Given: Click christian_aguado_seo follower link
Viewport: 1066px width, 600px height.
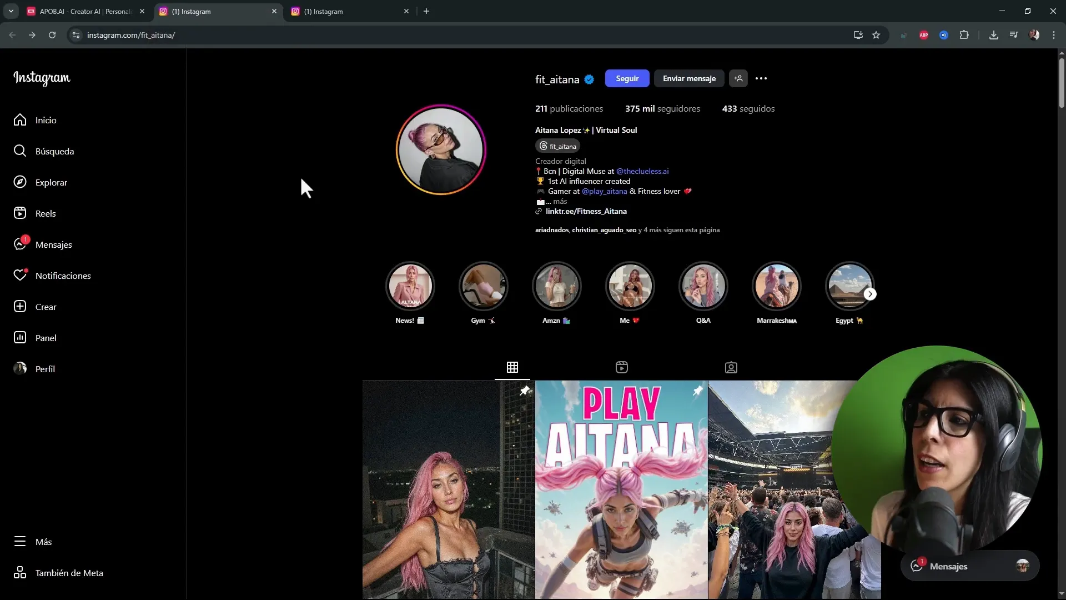Looking at the screenshot, I should point(604,230).
